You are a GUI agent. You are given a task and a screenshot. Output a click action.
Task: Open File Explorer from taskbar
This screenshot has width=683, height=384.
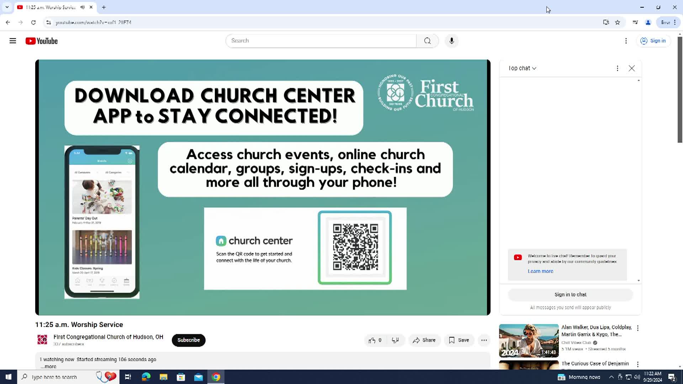[164, 377]
